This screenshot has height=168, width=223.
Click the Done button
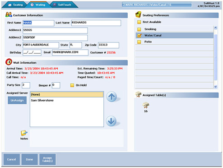tap(29, 159)
